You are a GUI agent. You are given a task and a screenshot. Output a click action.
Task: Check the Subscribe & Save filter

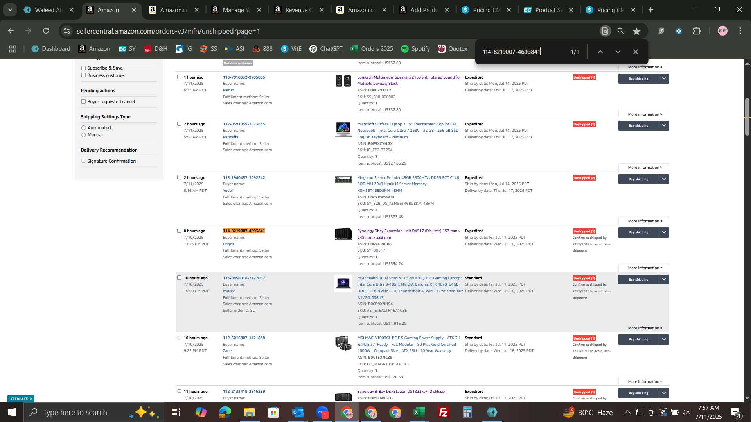coord(83,68)
